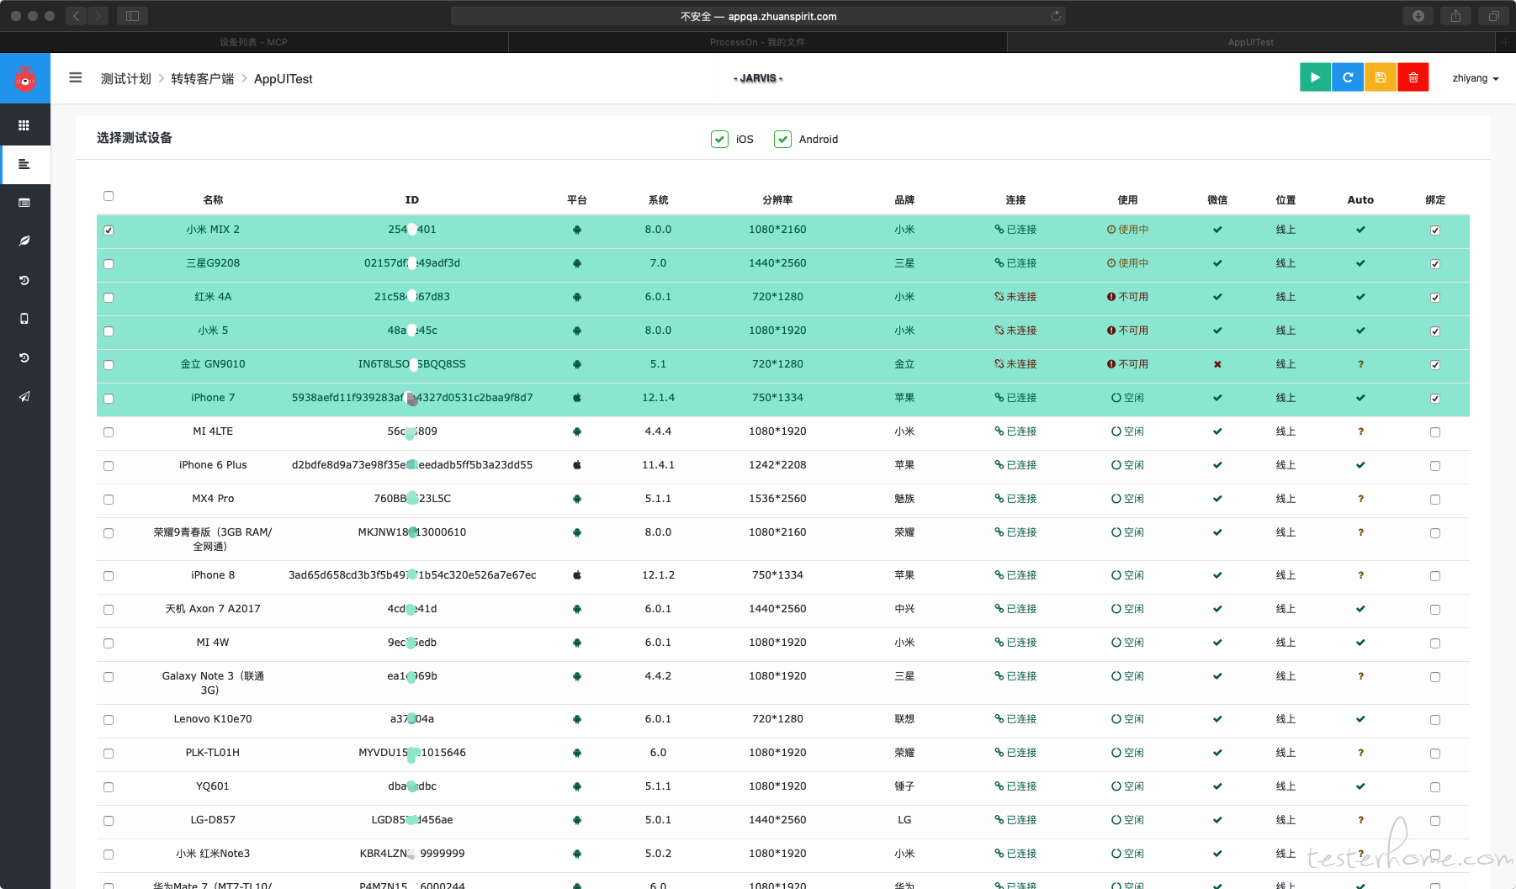Go to 转转客户端 breadcrumb
Screen dimensions: 1516x889
[x=203, y=78]
